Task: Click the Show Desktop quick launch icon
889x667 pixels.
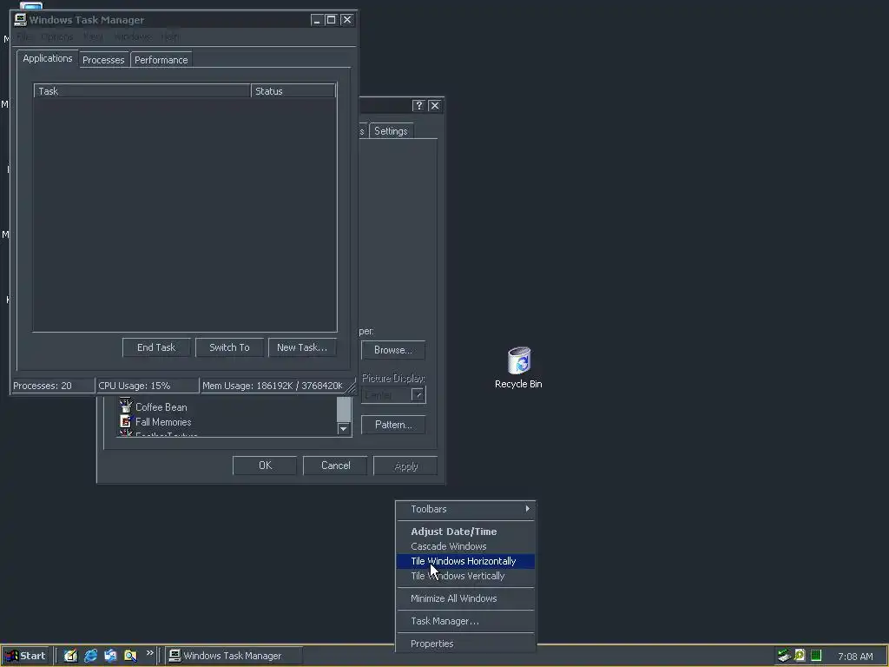Action: click(70, 656)
